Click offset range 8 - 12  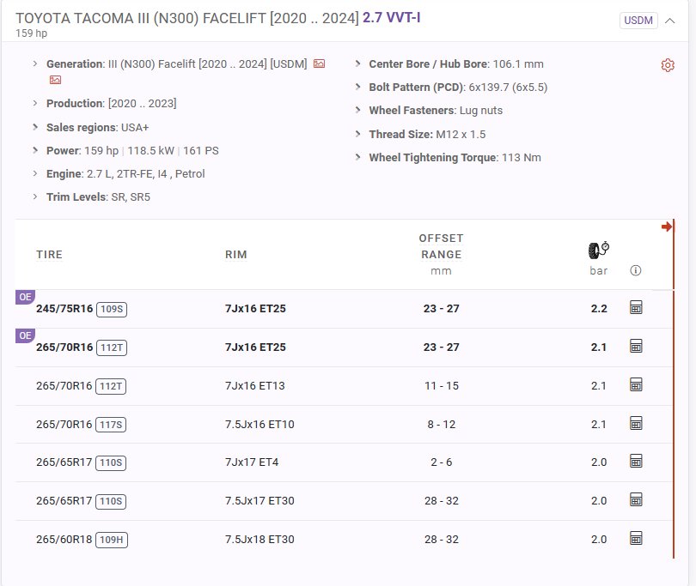coord(442,424)
